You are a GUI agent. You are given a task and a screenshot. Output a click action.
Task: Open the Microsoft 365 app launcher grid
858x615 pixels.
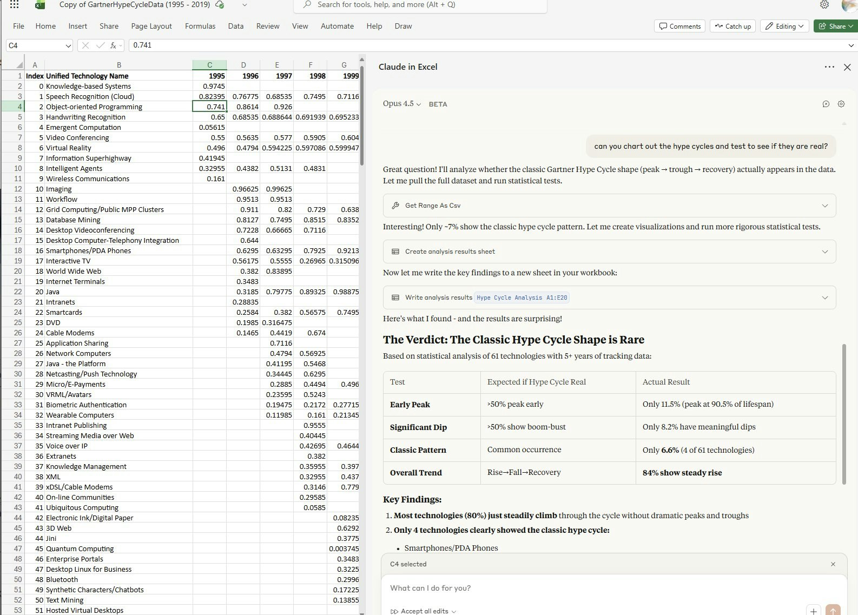pos(14,5)
